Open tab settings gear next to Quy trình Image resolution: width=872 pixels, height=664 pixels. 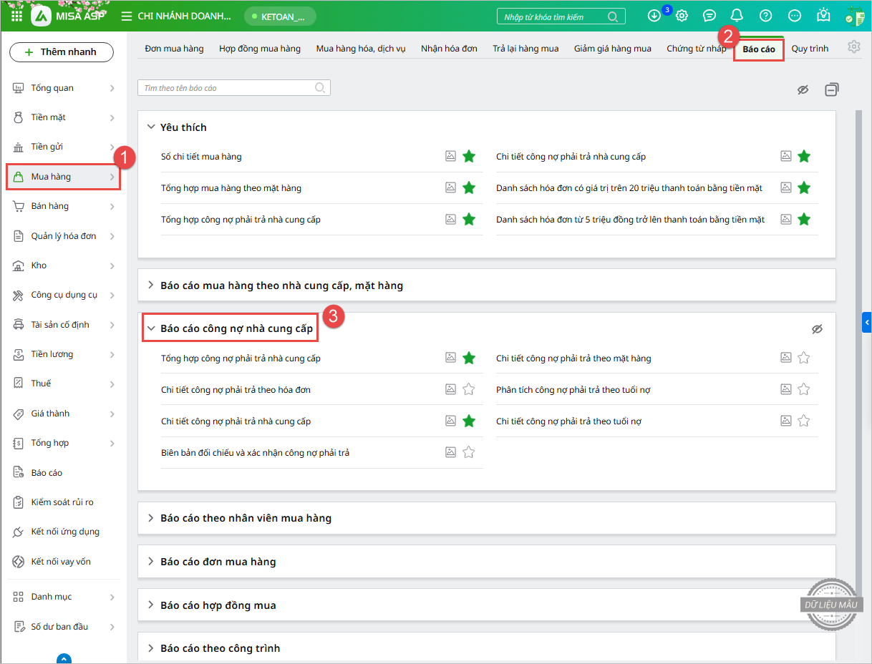853,47
